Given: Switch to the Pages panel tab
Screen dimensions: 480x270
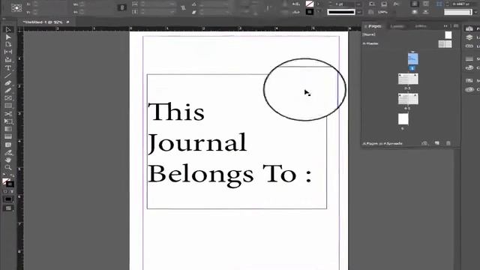Looking at the screenshot, I should [375, 26].
